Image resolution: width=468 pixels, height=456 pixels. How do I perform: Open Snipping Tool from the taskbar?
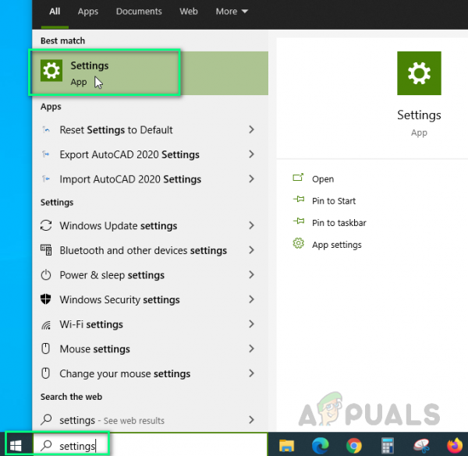[x=421, y=446]
